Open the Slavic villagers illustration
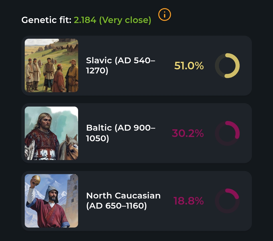Viewport: 273px width, 241px height. click(51, 65)
